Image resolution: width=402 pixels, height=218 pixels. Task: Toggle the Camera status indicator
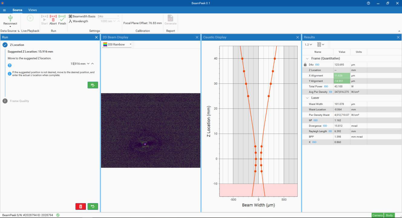pos(377,215)
